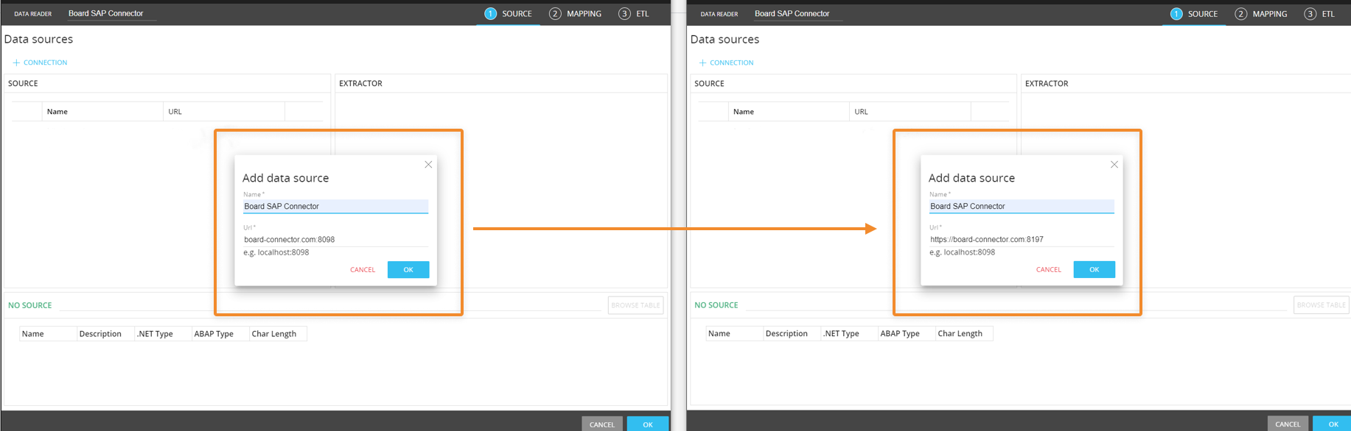The width and height of the screenshot is (1351, 431).
Task: Go to ETL step in right window
Action: (x=1319, y=14)
